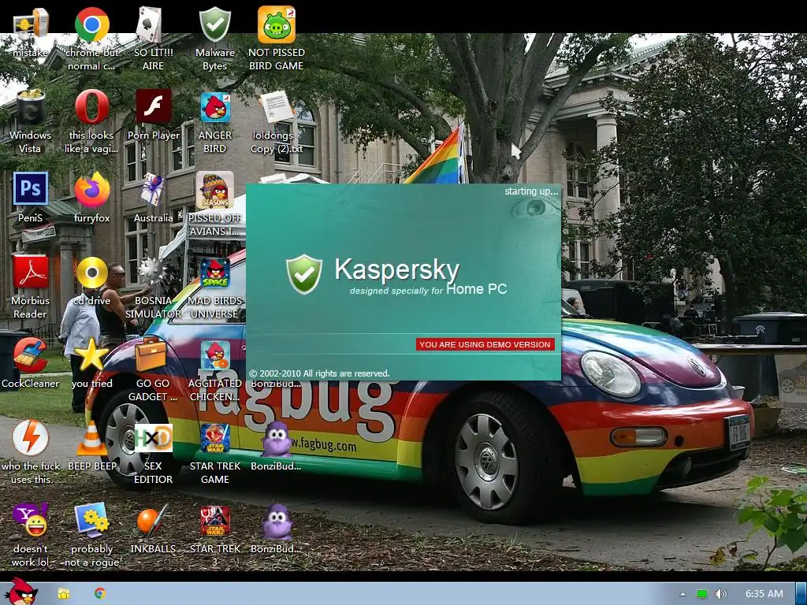Open the 'furryfox' Firefox shortcut
Image resolution: width=807 pixels, height=605 pixels.
91,190
